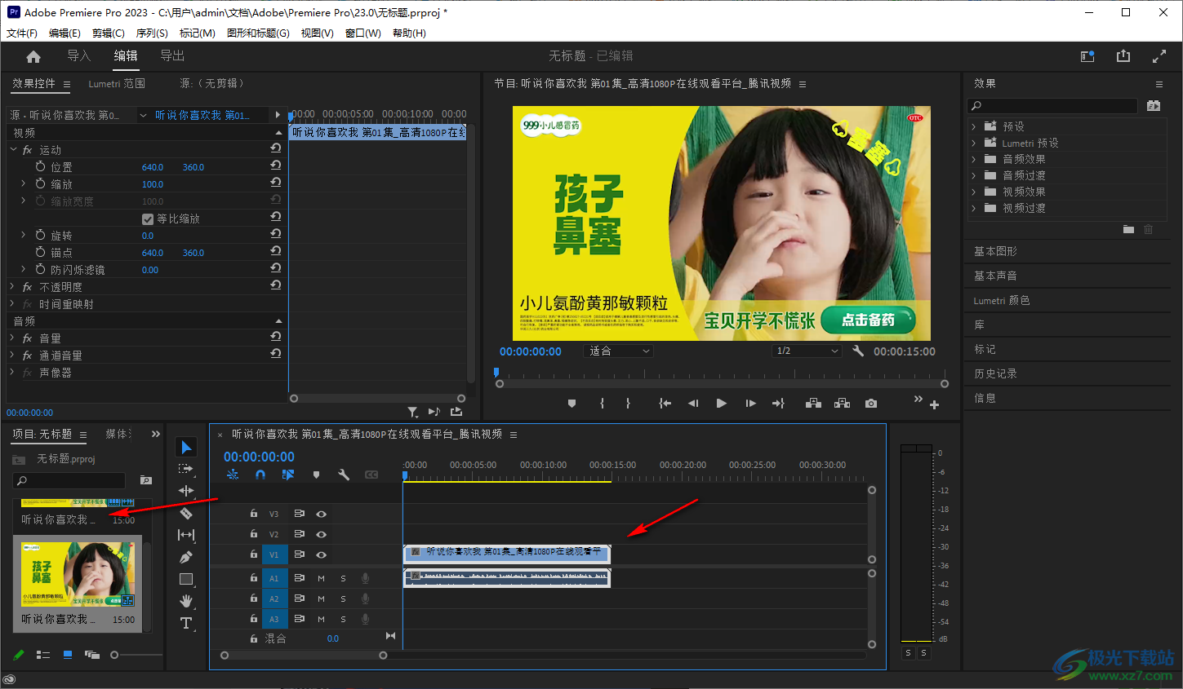Add marker in timeline panel

tap(316, 475)
